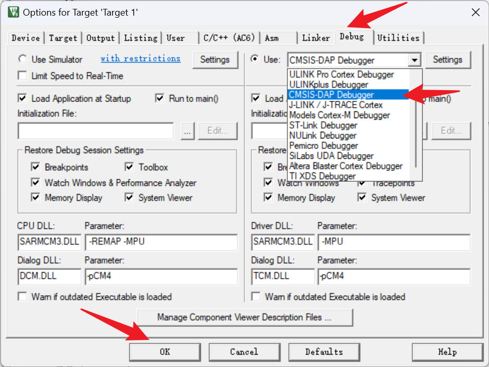Choose ULINK Pro Cortex Debugger

pos(348,74)
